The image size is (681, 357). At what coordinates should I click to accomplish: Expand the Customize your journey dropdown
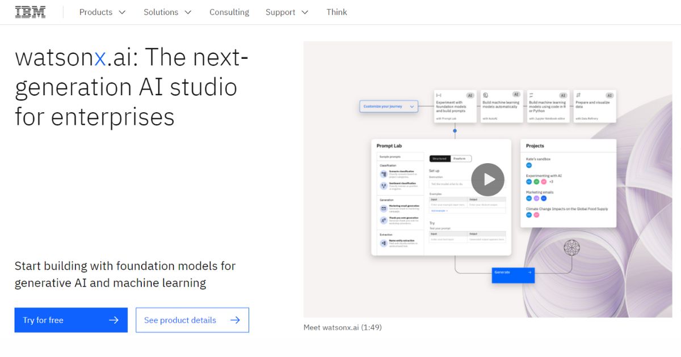pos(389,106)
